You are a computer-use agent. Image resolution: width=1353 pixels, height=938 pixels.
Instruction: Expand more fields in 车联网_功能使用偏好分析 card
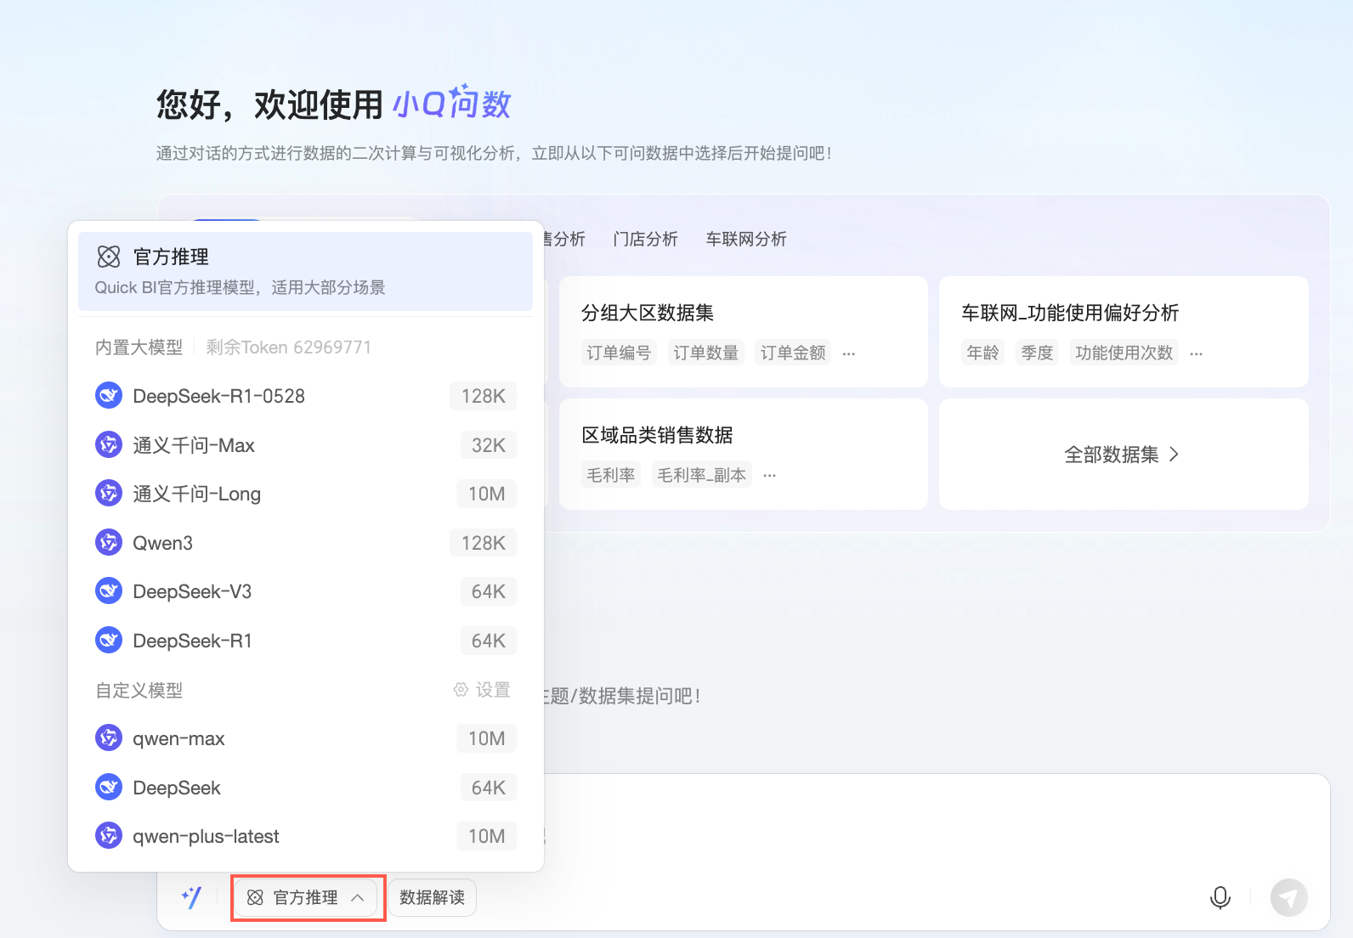coord(1197,353)
